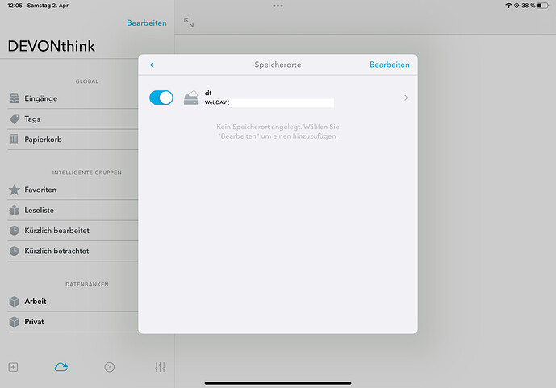
Task: Click the Tags label icon
Action: pos(15,119)
